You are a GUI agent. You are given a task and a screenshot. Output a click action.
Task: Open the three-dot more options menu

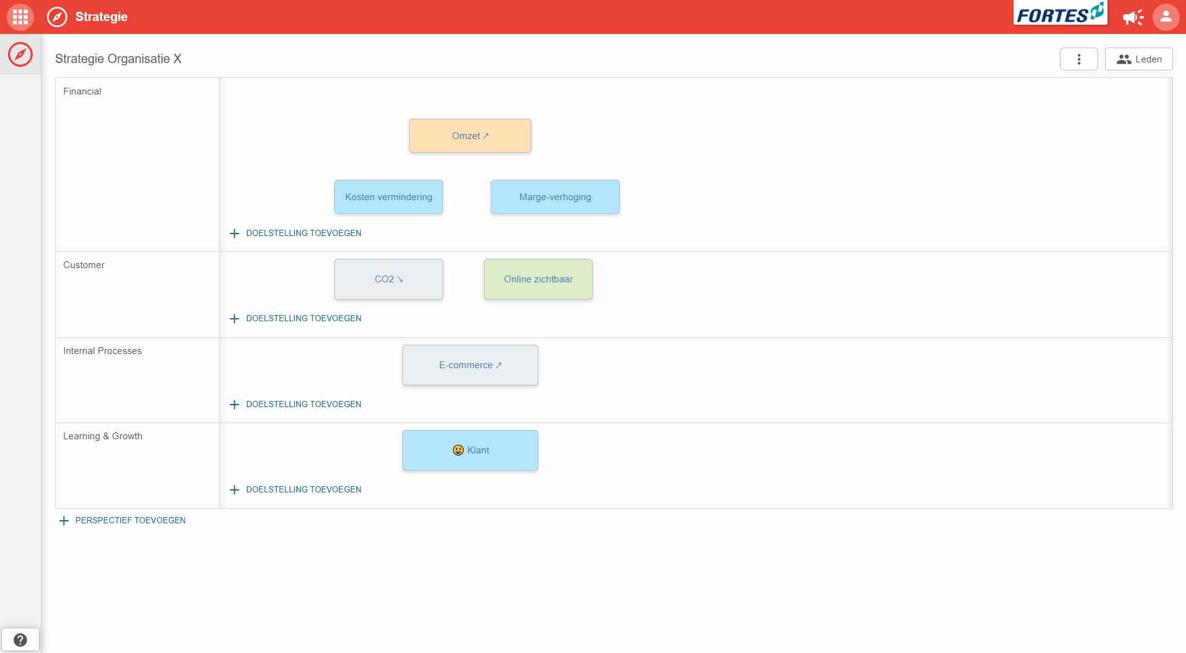pyautogui.click(x=1078, y=59)
